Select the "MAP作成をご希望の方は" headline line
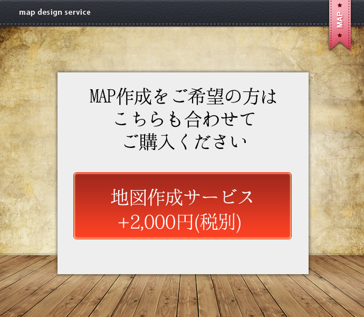 pyautogui.click(x=183, y=97)
